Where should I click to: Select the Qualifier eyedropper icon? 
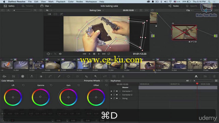click(x=59, y=76)
